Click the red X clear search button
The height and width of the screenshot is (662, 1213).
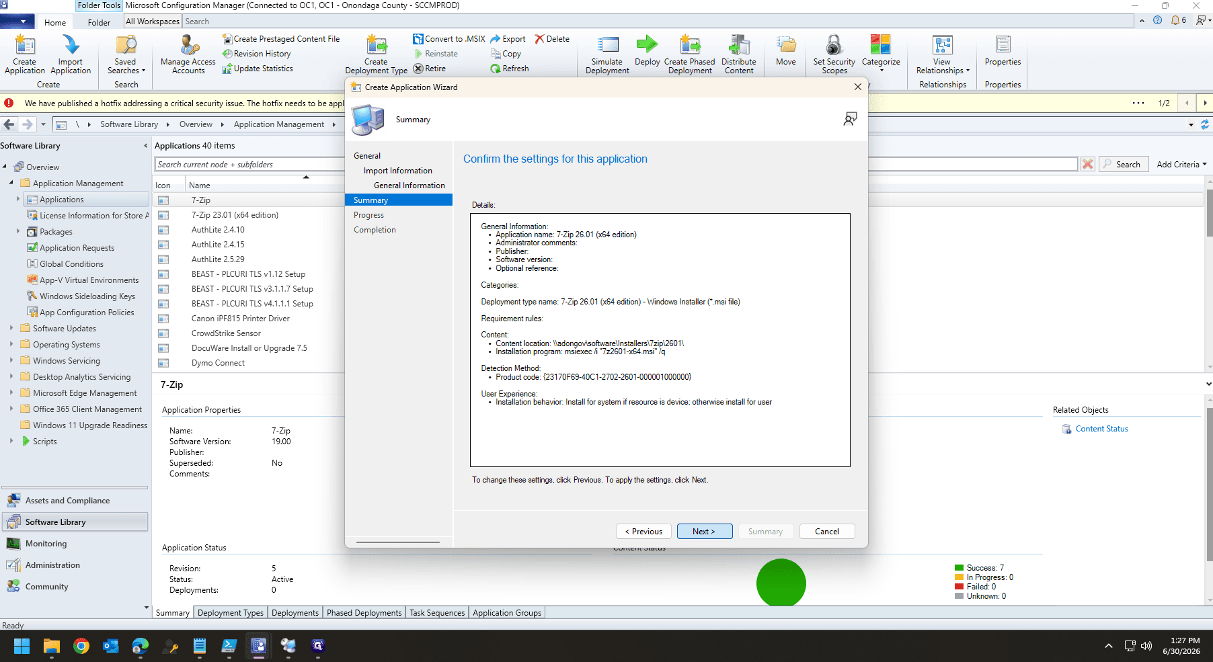click(x=1087, y=165)
